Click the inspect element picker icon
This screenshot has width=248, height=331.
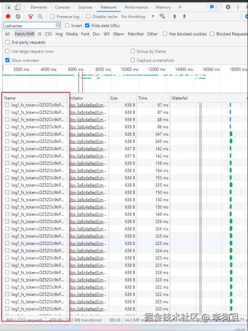pyautogui.click(x=8, y=7)
